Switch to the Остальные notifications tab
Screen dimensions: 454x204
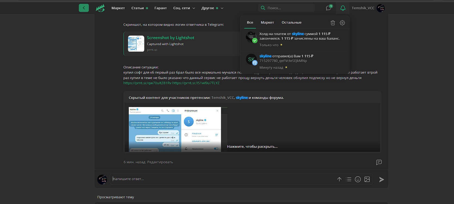pos(292,23)
